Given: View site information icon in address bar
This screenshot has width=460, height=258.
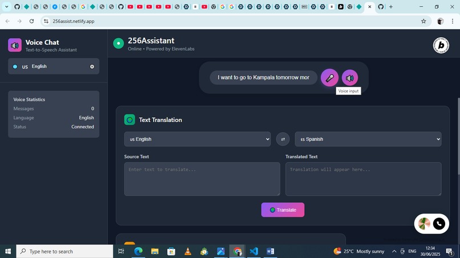Looking at the screenshot, I should [x=46, y=21].
